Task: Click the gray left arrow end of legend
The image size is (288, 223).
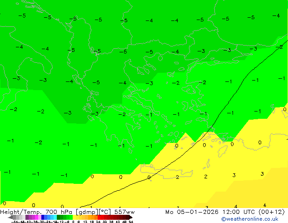Action: 10,217
